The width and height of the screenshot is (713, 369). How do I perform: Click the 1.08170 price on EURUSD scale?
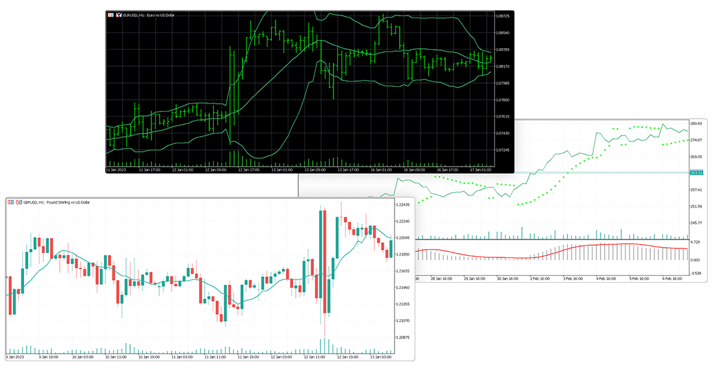(x=503, y=66)
